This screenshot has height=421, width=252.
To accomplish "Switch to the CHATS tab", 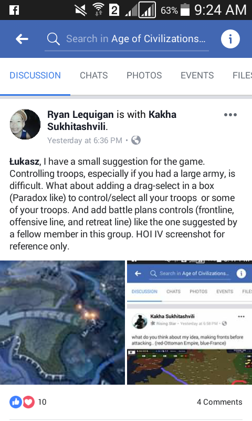I will point(94,75).
